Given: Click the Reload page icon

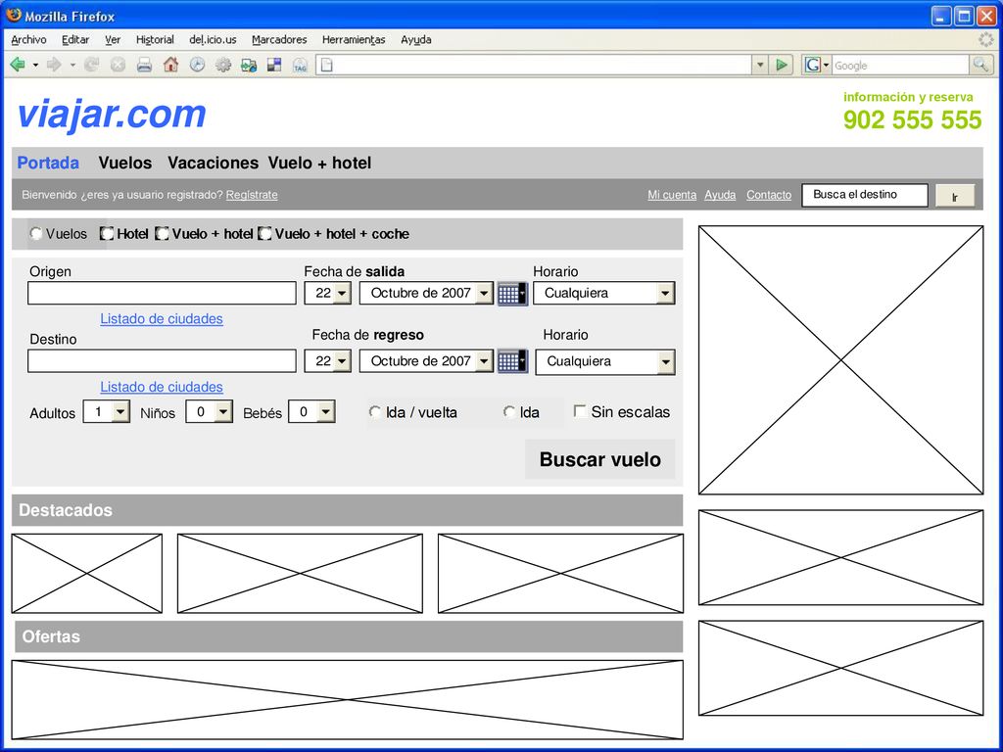Looking at the screenshot, I should tap(91, 65).
